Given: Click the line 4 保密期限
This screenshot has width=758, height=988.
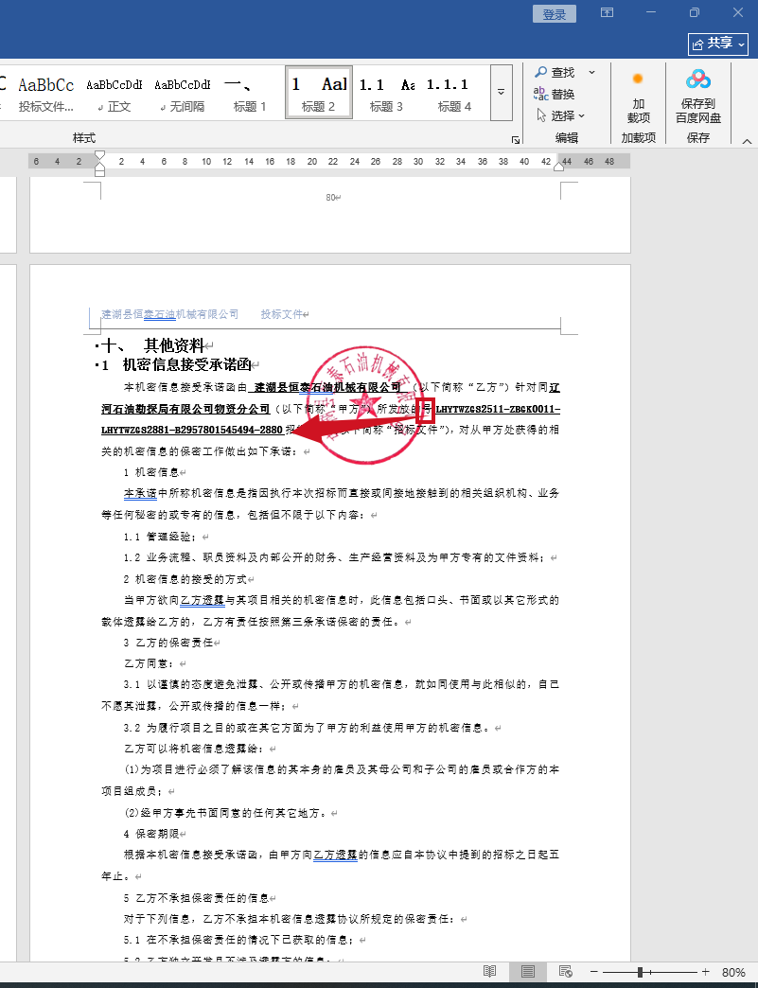Looking at the screenshot, I should coord(151,834).
